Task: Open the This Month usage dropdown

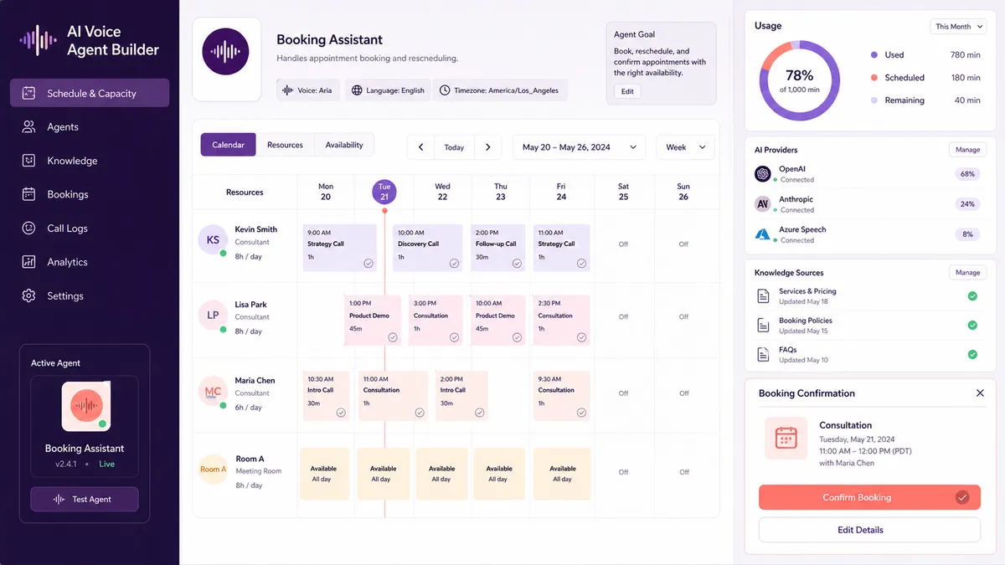Action: tap(957, 27)
